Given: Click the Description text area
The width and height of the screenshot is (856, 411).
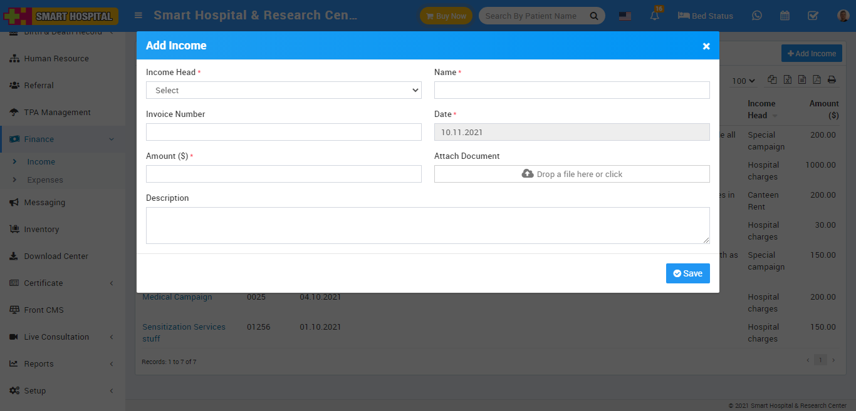Looking at the screenshot, I should [x=427, y=225].
